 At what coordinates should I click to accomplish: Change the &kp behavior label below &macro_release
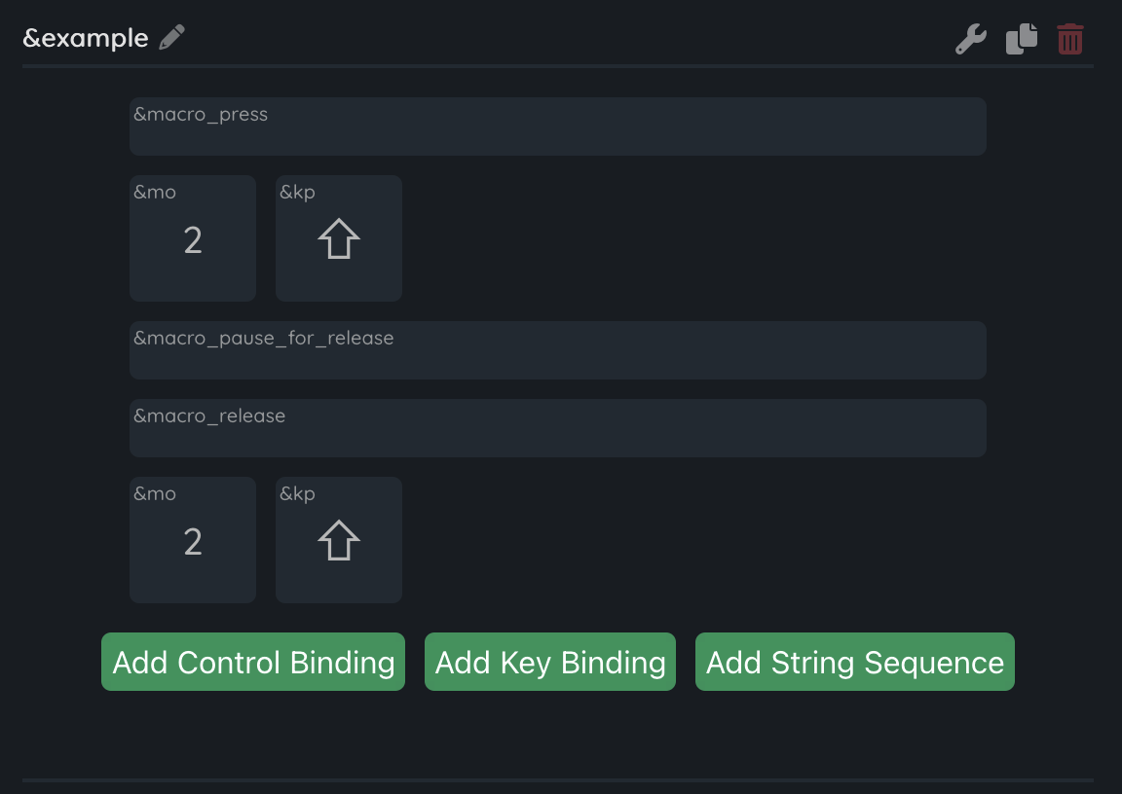tap(297, 494)
